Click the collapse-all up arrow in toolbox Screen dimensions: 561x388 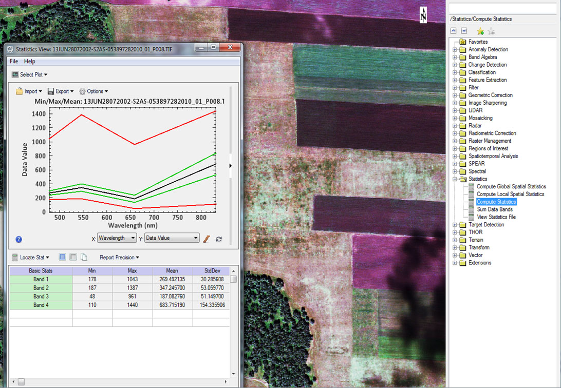pyautogui.click(x=454, y=31)
